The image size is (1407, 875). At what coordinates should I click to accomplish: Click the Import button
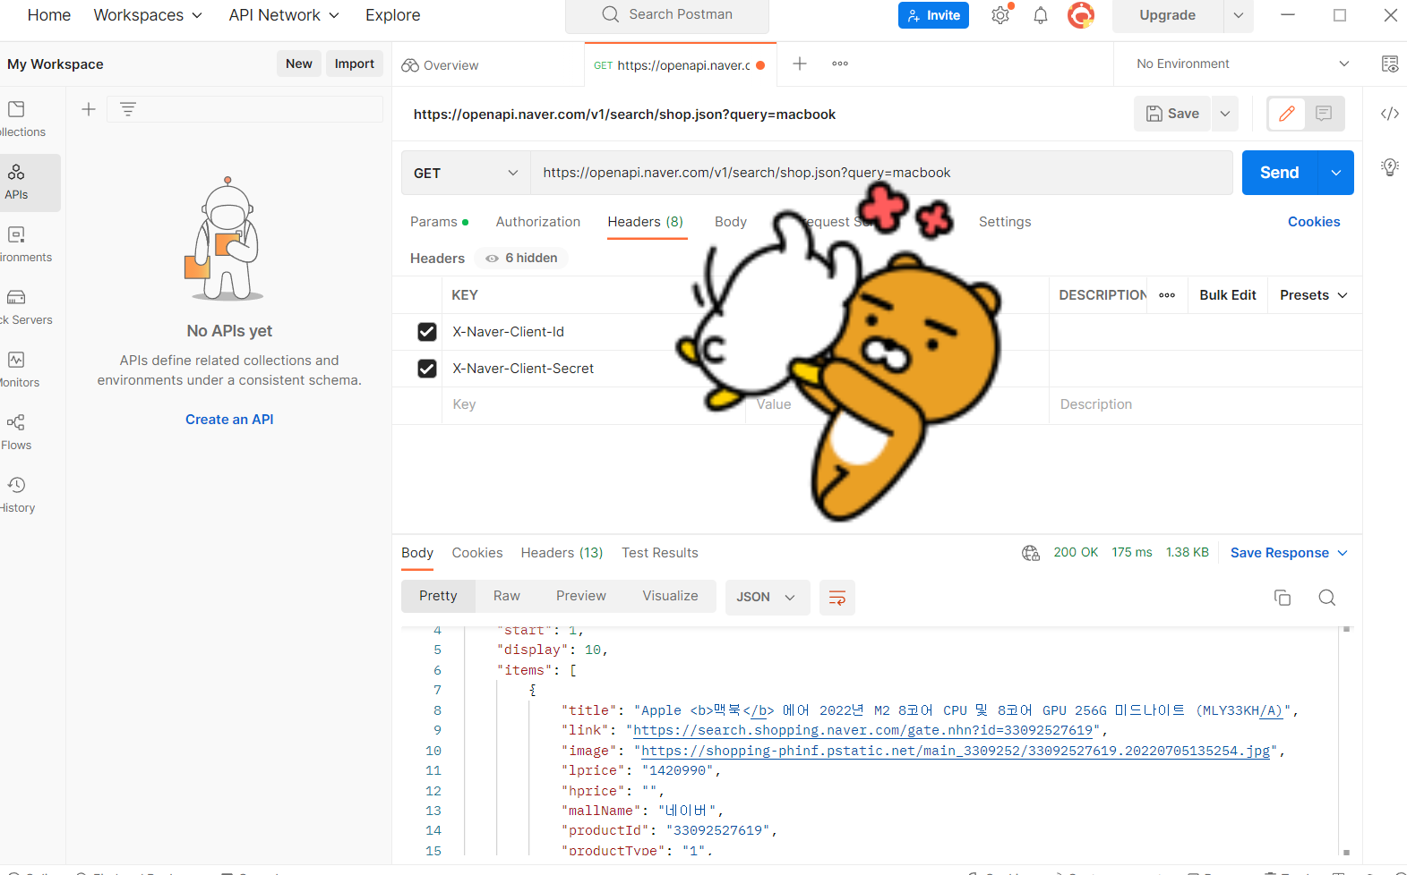tap(355, 64)
